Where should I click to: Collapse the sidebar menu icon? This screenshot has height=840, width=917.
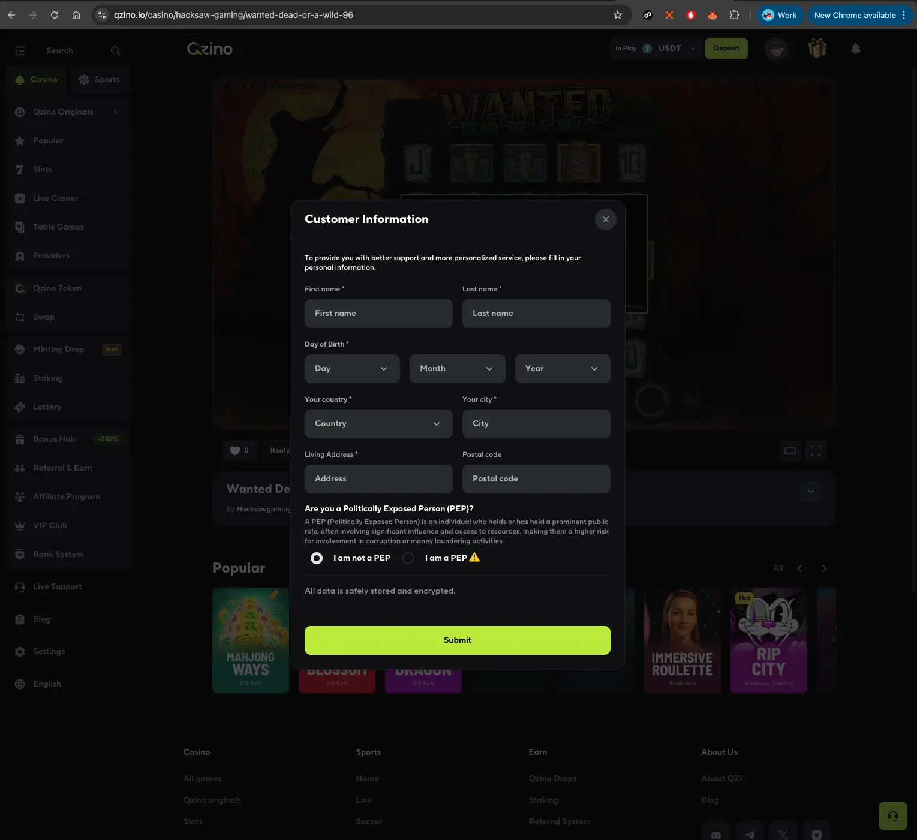point(20,51)
